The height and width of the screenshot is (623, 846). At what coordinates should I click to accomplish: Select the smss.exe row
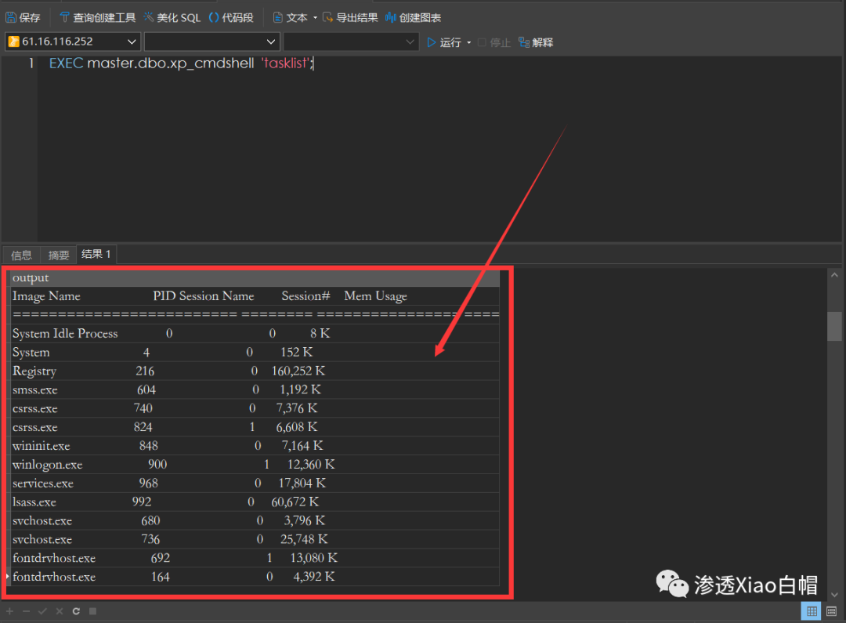(255, 389)
